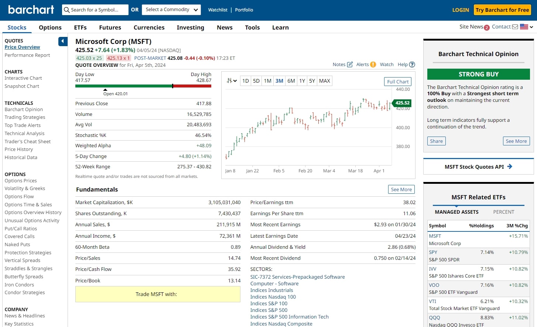Screen dimensions: 537x327
Task: Select the 1D chart period
Action: pyautogui.click(x=246, y=81)
